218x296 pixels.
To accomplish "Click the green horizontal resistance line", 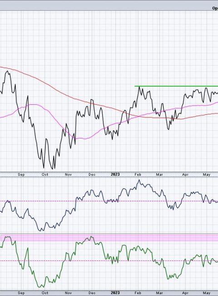I will (x=176, y=86).
